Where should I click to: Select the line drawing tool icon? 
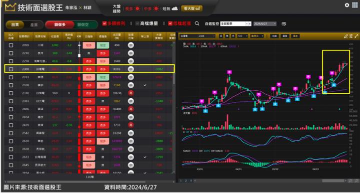356,36
